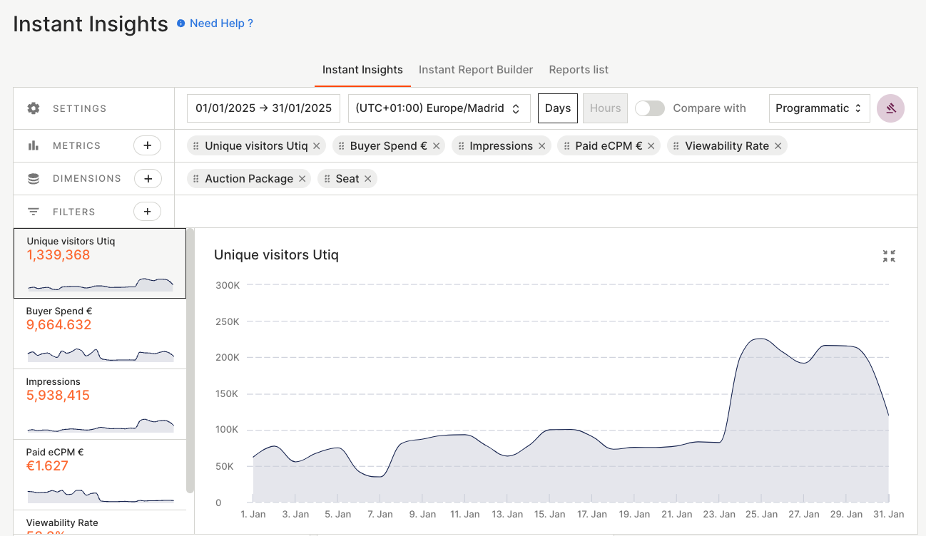Remove the Seat dimension chip
Viewport: 926px width, 536px height.
[368, 179]
